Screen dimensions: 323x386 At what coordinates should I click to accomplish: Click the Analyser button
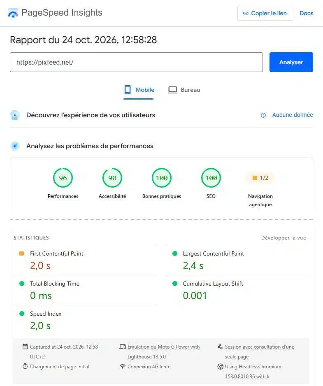point(291,62)
